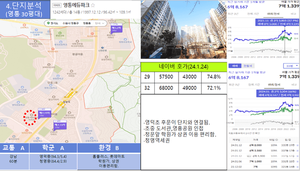Open the upper 매 7.15억 marker beside the dashed circle

coord(45,113)
